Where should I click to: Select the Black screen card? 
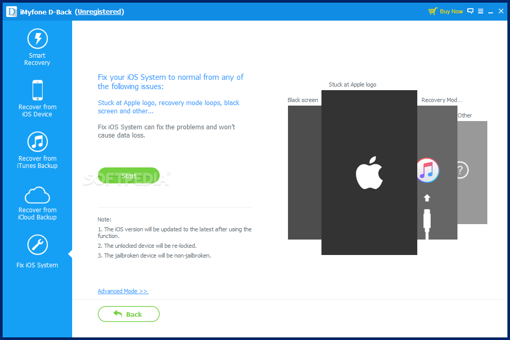click(x=304, y=173)
